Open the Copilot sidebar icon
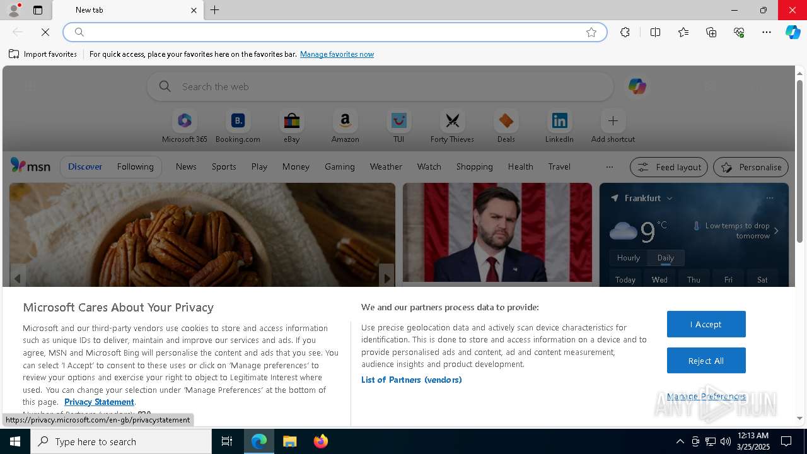This screenshot has width=807, height=454. [x=792, y=32]
